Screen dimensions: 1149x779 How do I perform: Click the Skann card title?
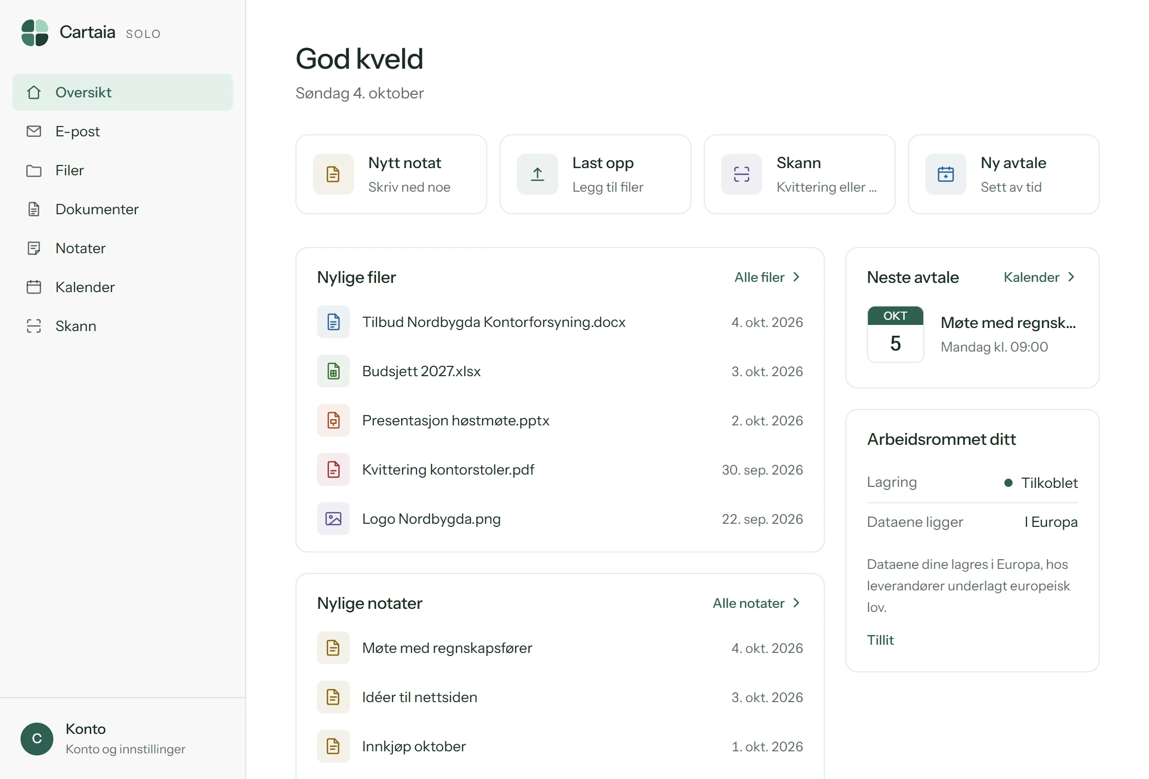[799, 162]
